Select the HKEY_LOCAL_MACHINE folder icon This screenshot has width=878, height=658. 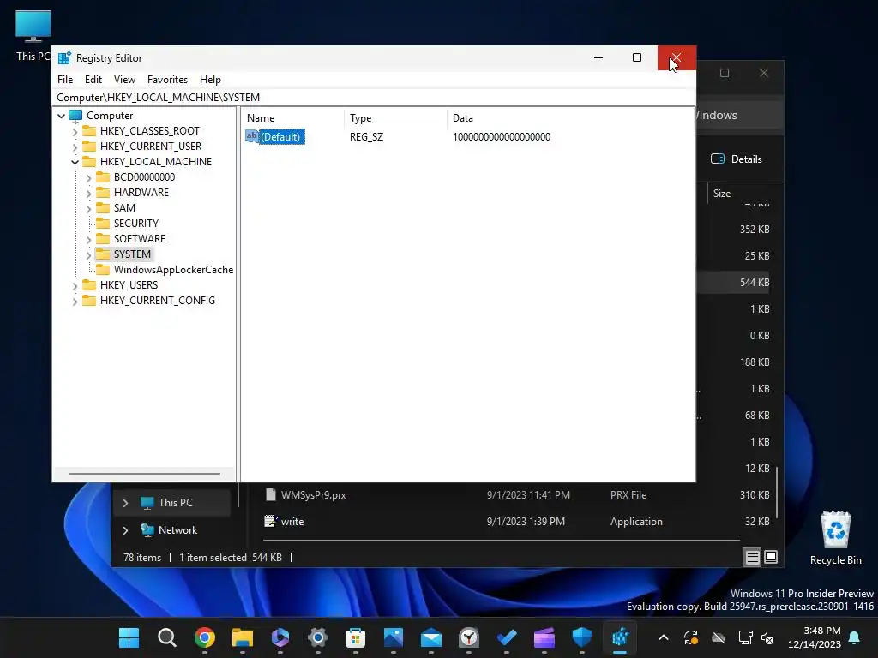[89, 162]
